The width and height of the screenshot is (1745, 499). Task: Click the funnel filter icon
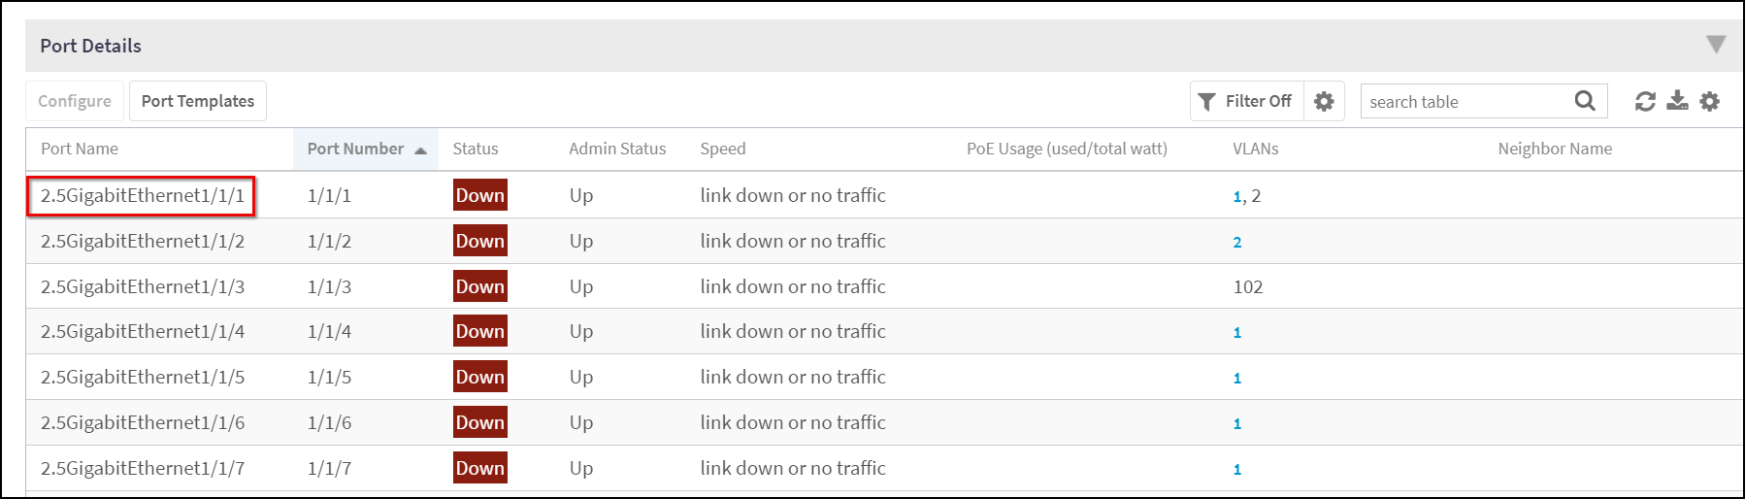point(1206,102)
